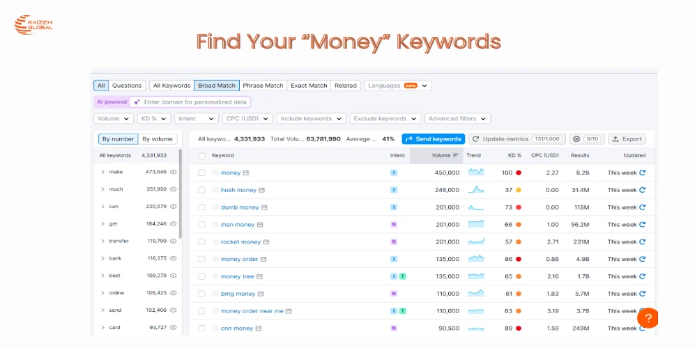Refresh metrics for the money order row
This screenshot has height=348, width=697.
point(643,259)
